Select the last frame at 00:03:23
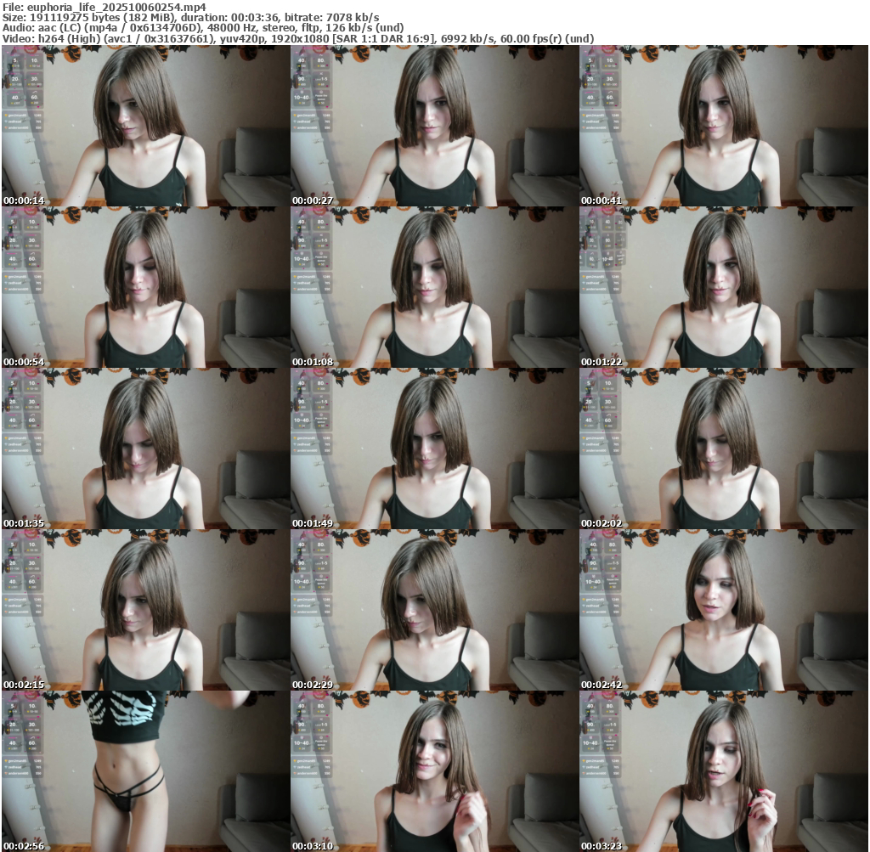The image size is (870, 852). [x=723, y=771]
